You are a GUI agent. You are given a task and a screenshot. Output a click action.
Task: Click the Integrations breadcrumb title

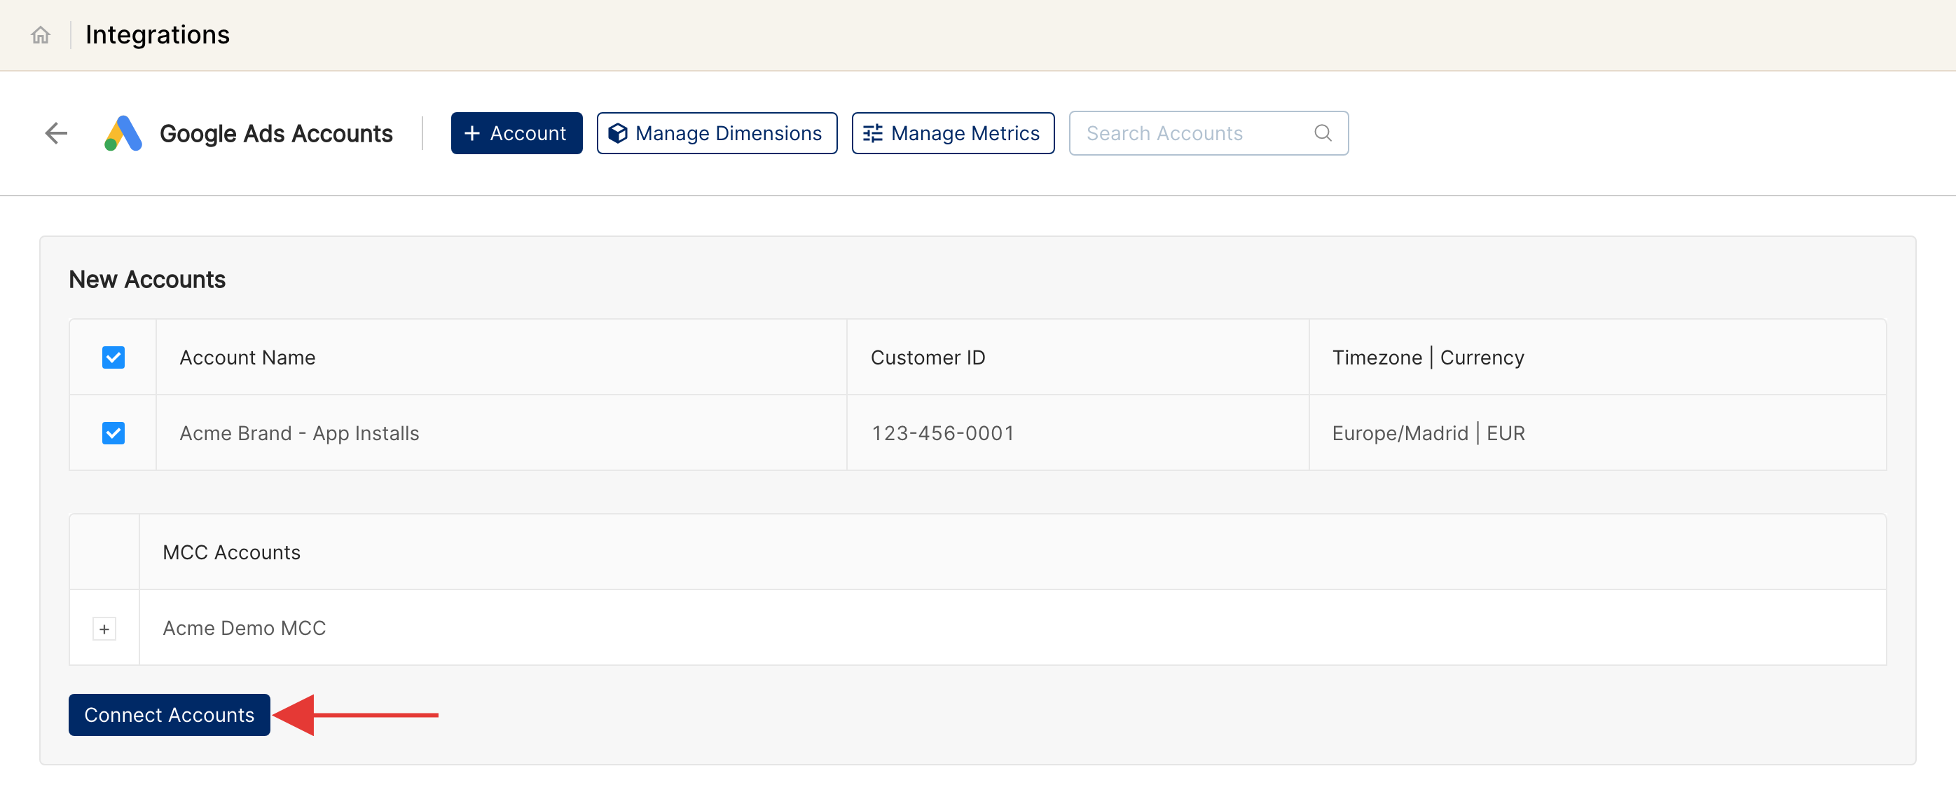click(x=157, y=35)
